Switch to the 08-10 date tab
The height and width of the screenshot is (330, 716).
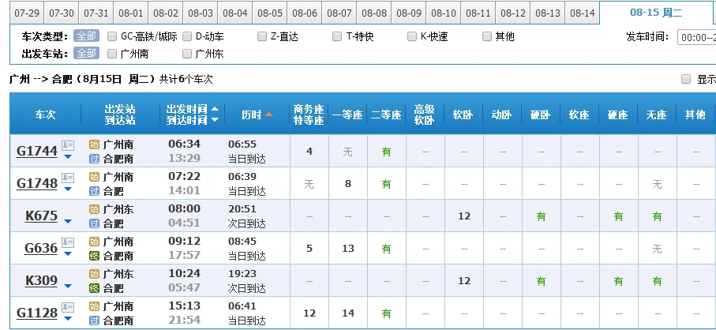click(444, 13)
